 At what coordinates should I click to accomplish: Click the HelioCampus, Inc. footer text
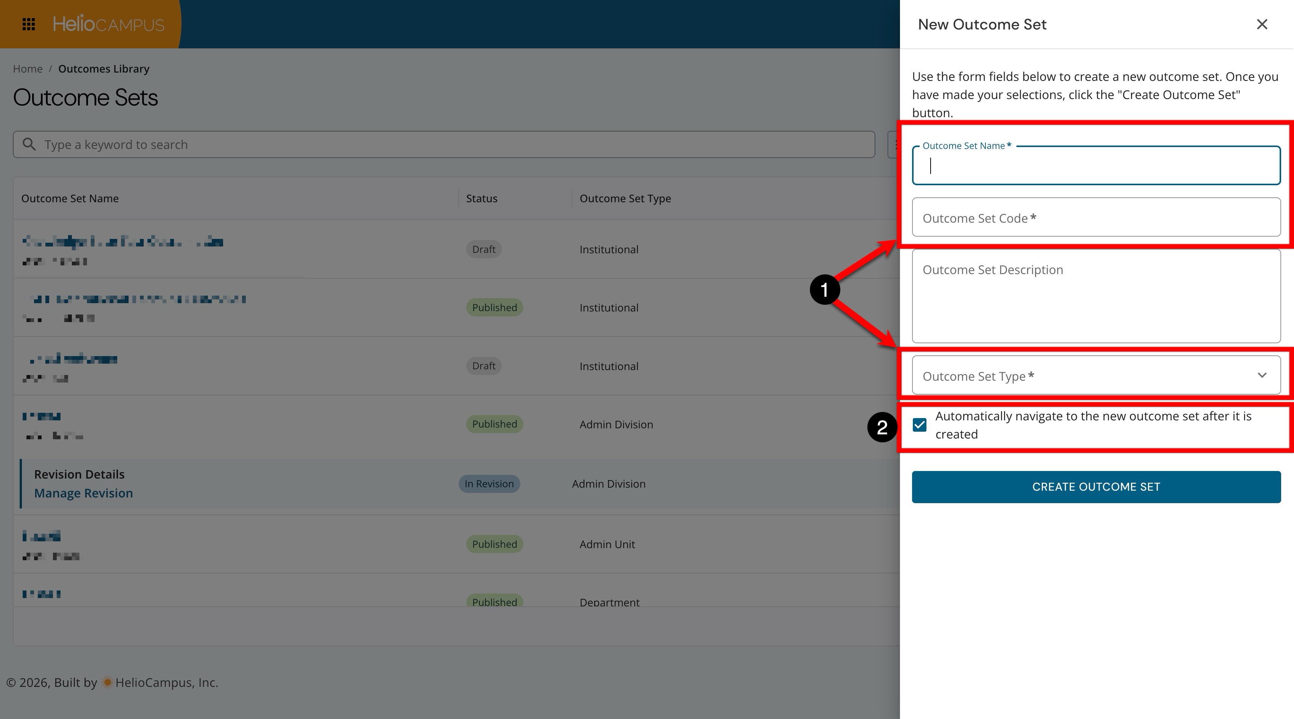click(x=167, y=682)
